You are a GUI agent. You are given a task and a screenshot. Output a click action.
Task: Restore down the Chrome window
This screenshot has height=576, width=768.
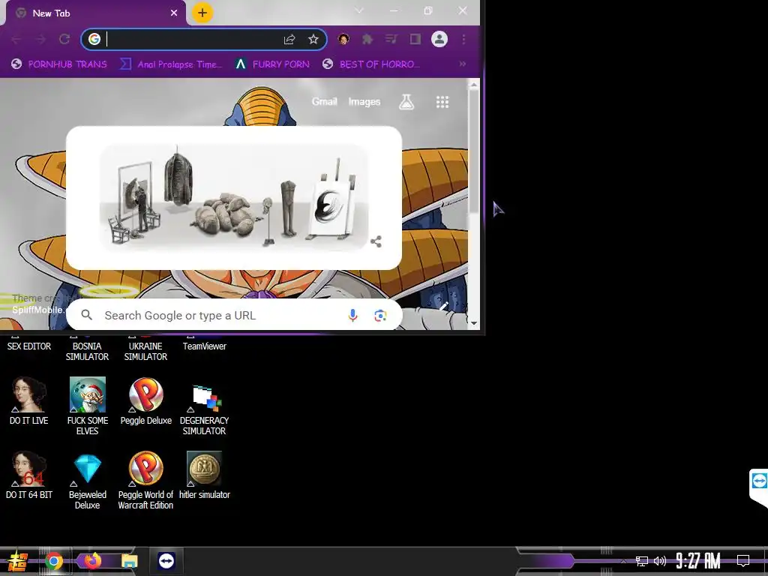point(428,10)
